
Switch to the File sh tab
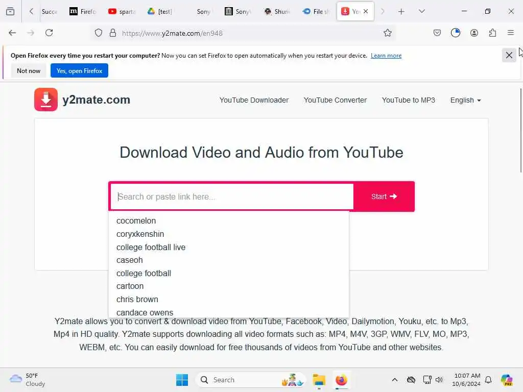(x=316, y=12)
